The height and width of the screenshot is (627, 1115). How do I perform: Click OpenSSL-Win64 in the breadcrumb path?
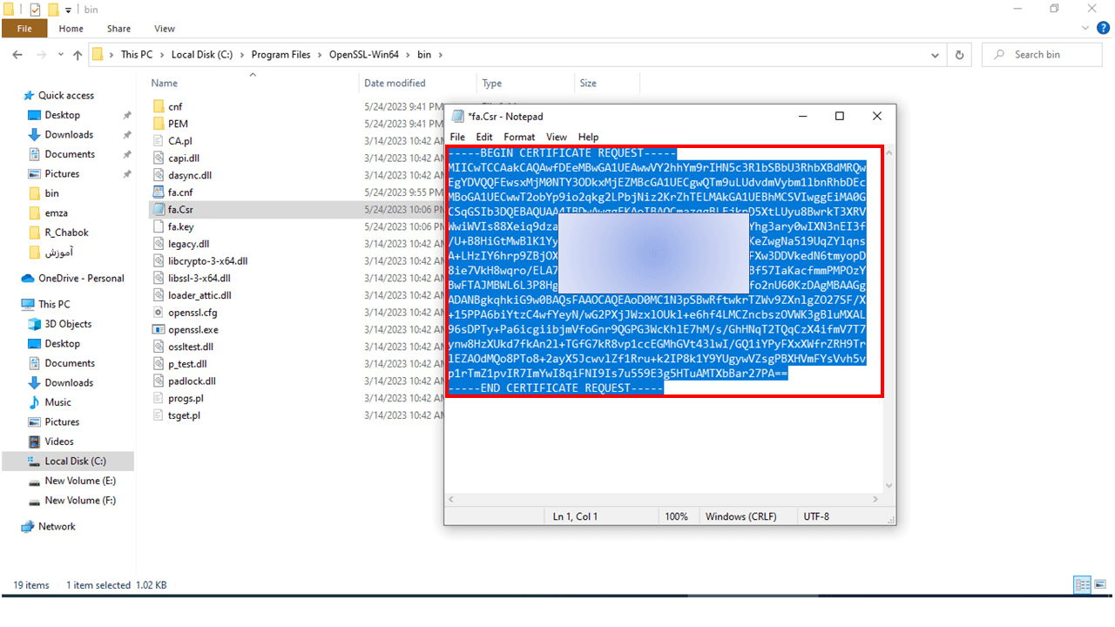pos(363,55)
